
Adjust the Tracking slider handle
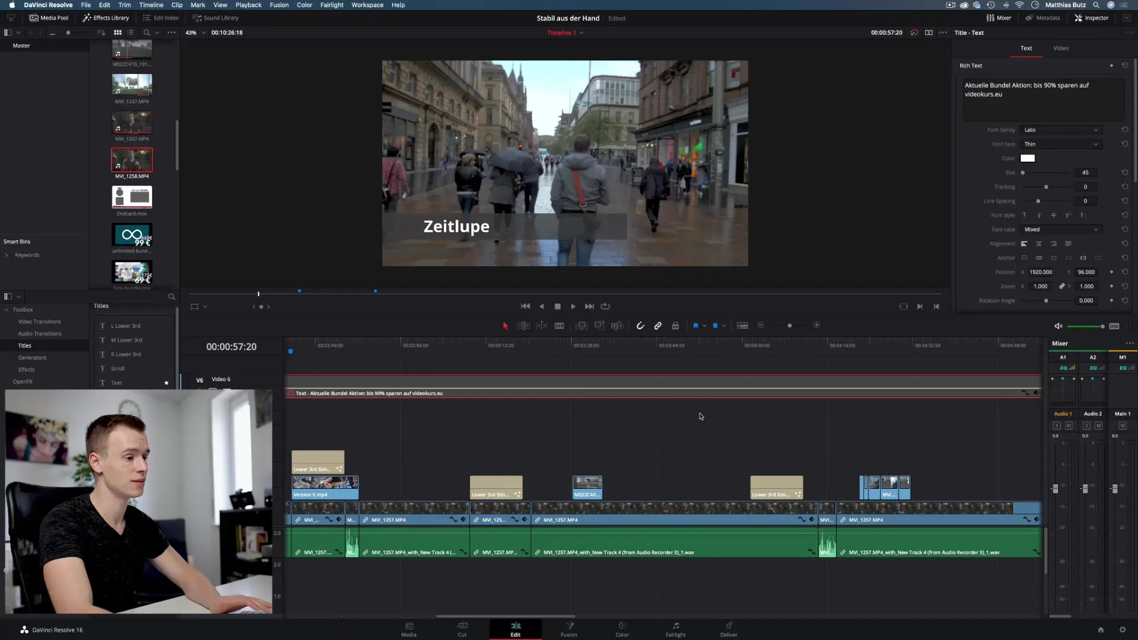click(x=1046, y=187)
